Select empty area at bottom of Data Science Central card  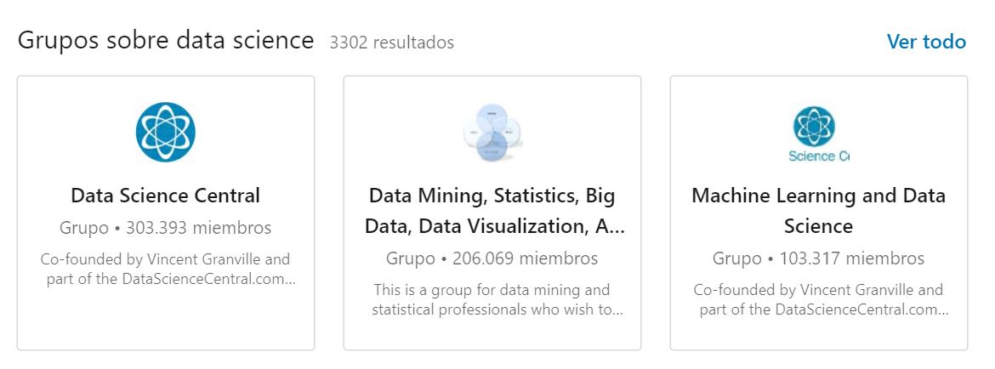coord(166,321)
